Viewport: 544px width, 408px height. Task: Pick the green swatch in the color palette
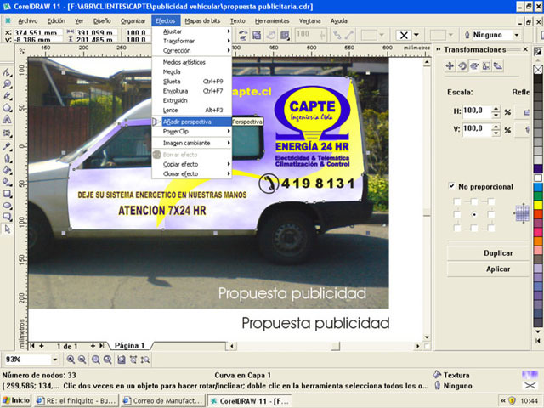click(538, 196)
